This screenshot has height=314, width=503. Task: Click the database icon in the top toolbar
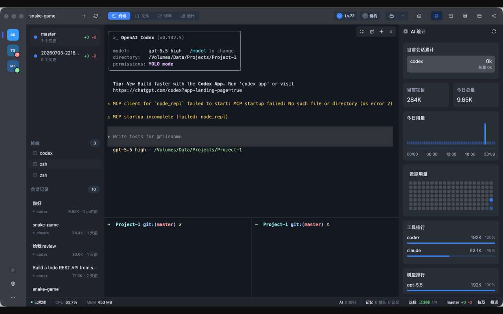[465, 16]
